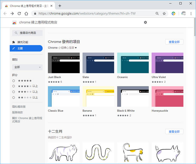Open the pig zodiac theme thumbnail
Viewport: 196px width, 164px height.
point(167,153)
